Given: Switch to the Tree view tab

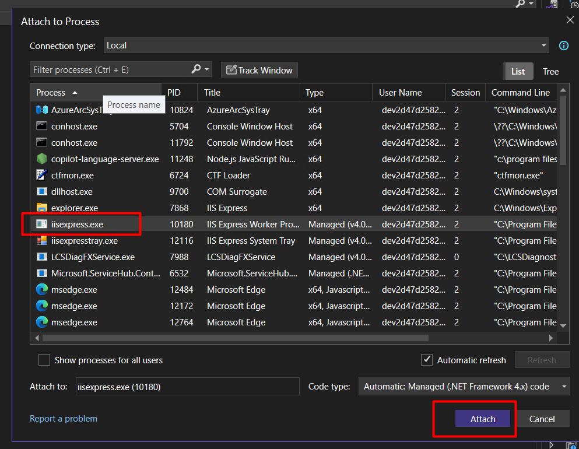Looking at the screenshot, I should 550,72.
